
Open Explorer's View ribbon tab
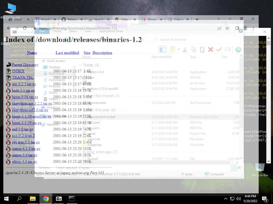tap(88, 31)
